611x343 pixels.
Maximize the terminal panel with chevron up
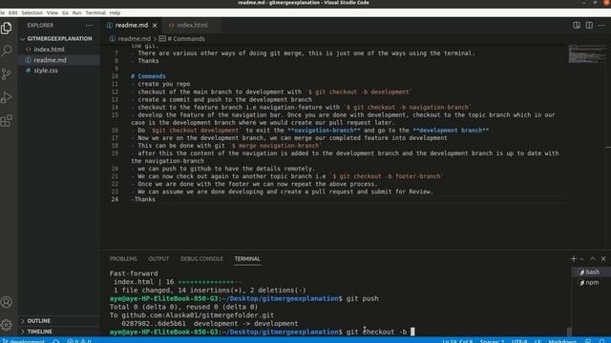tap(592, 258)
